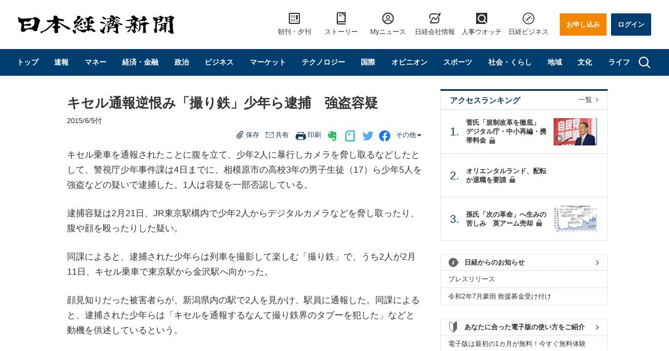Click lock icon on 菅氏 ranking item
The height and width of the screenshot is (351, 669).
[492, 140]
